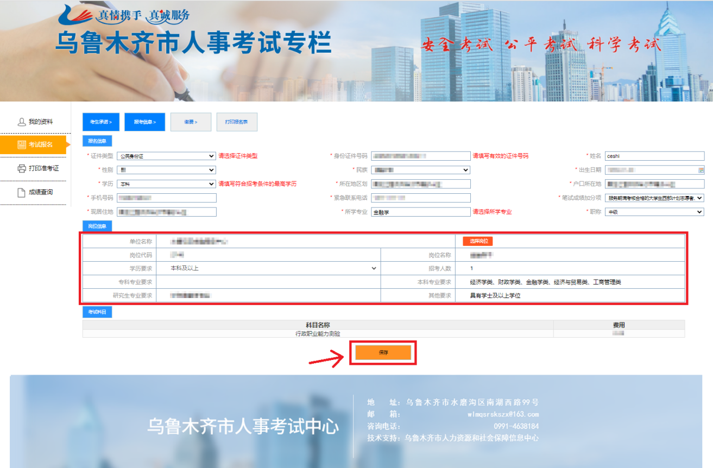Go to the 缴费 step tab

pos(190,122)
